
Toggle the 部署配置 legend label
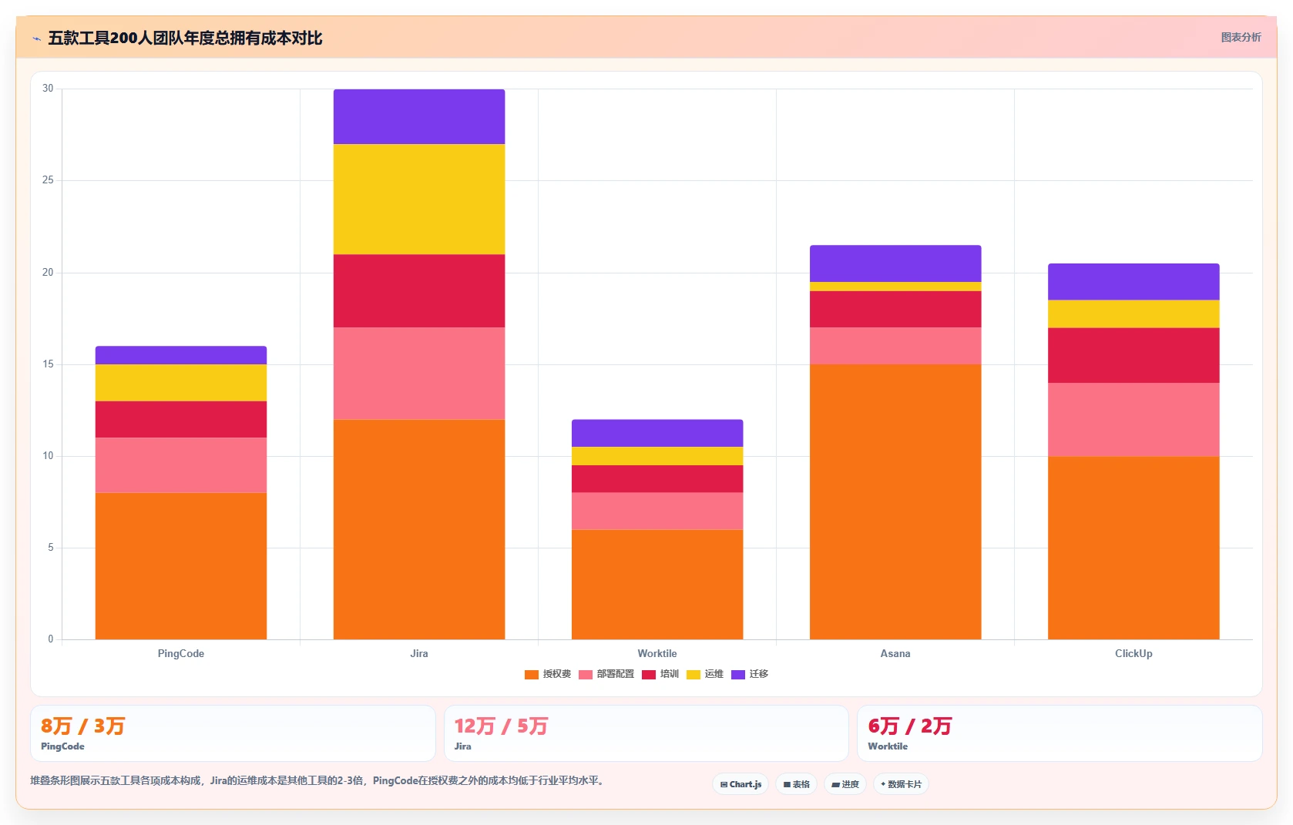click(x=616, y=674)
